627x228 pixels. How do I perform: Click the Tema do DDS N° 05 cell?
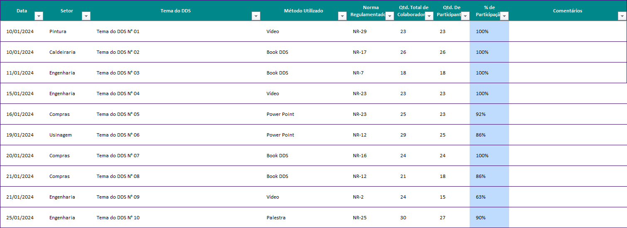click(x=118, y=114)
